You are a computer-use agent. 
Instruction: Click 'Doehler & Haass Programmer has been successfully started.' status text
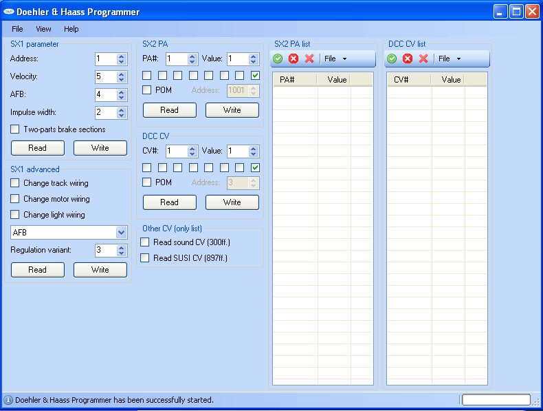pos(114,400)
